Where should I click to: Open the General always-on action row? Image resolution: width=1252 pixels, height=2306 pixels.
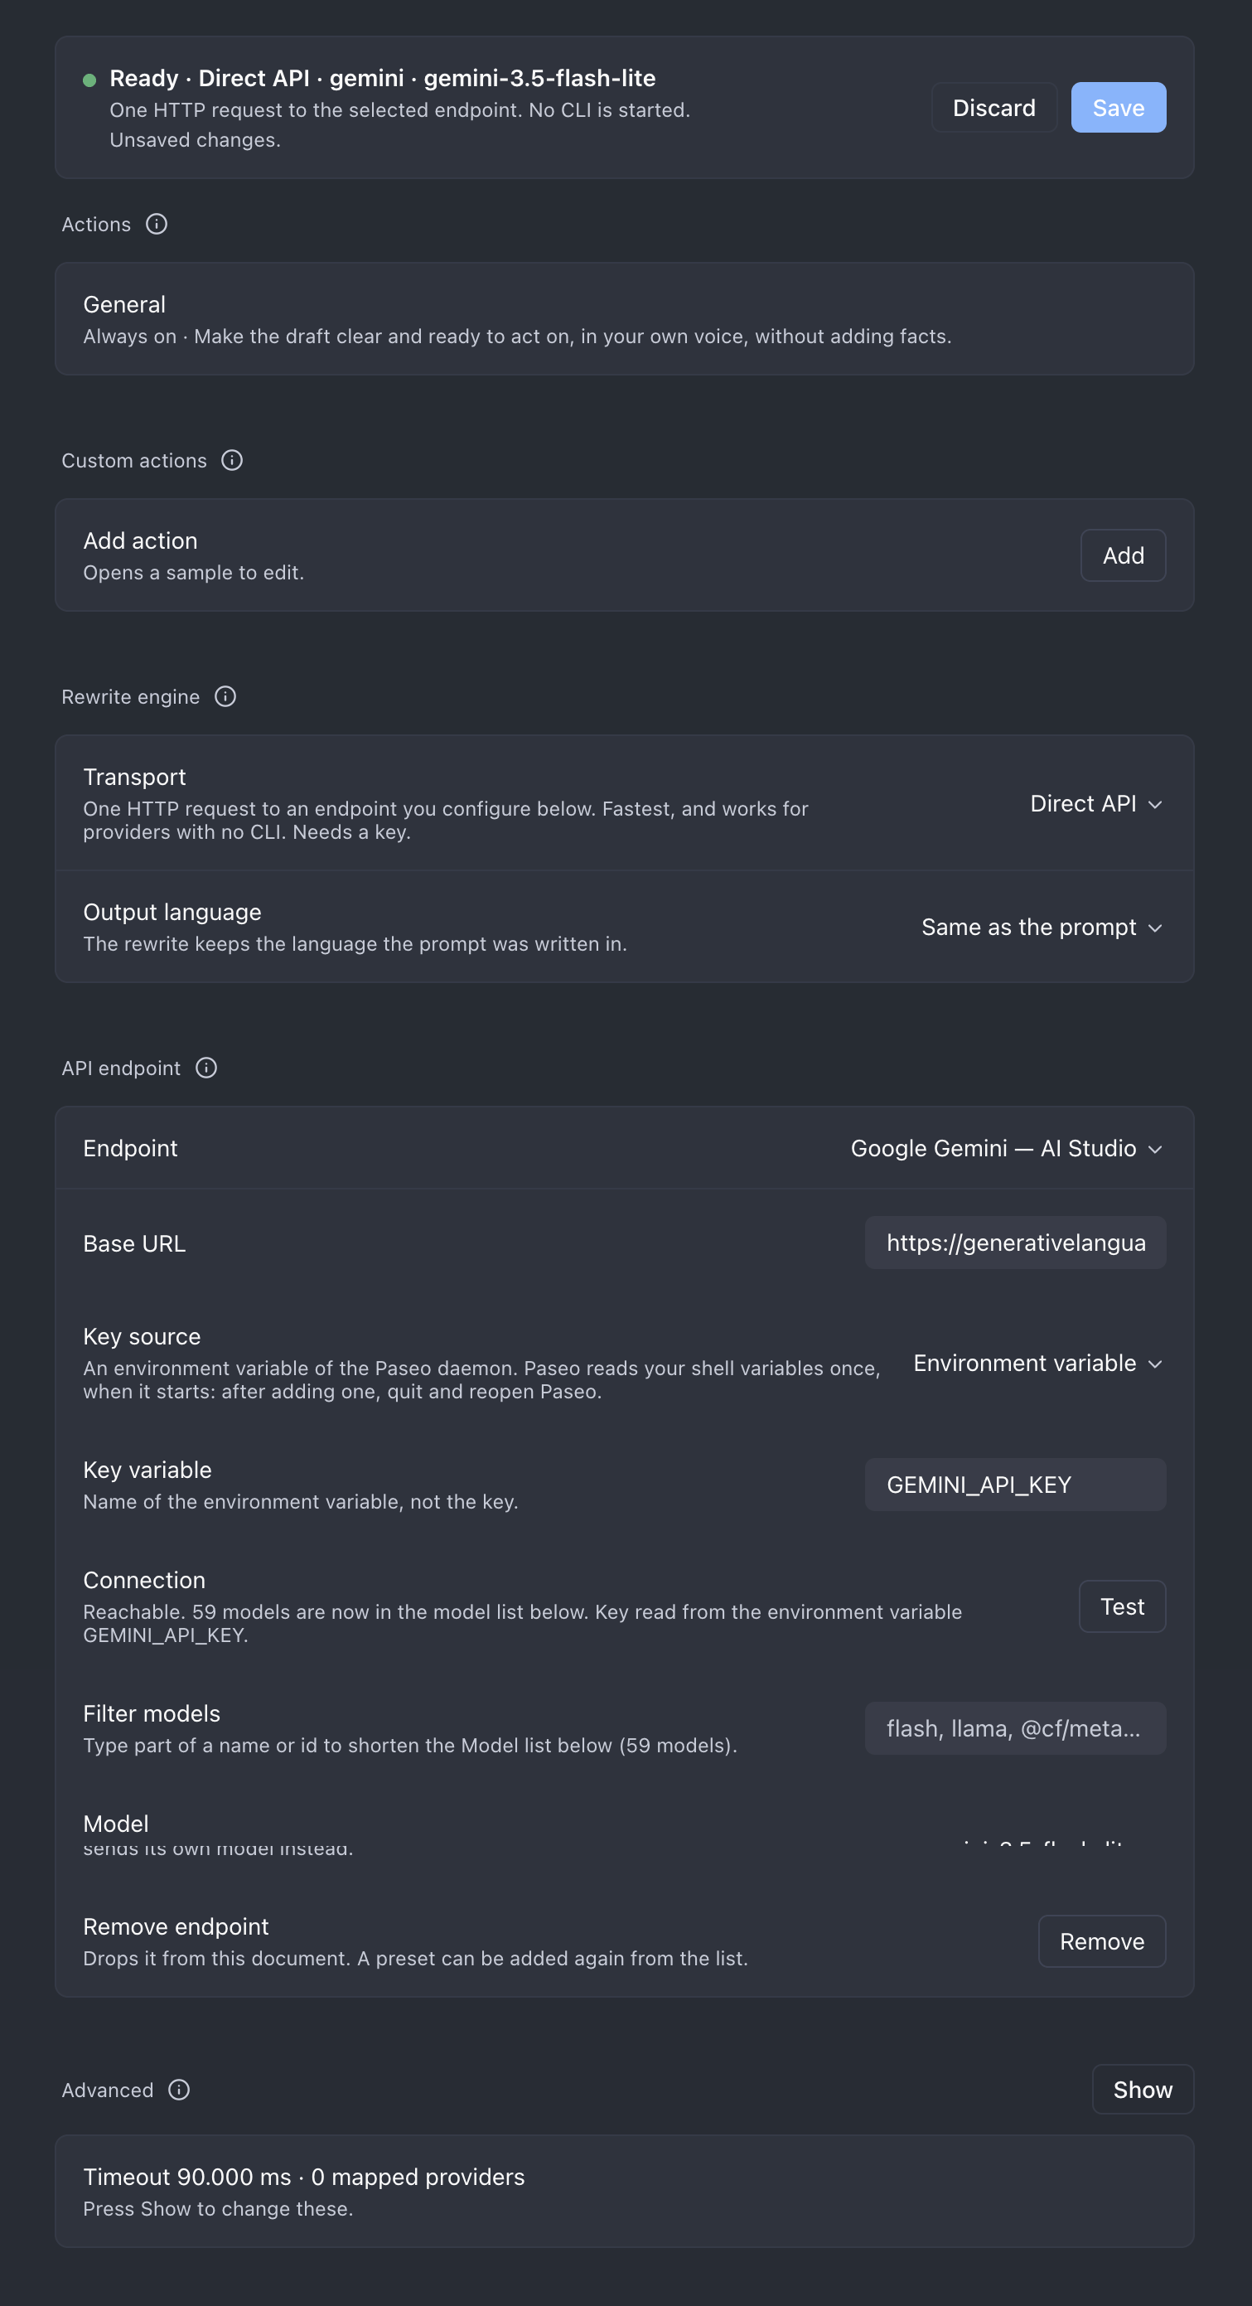(625, 318)
